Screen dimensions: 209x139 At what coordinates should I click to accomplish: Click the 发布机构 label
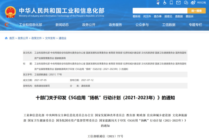point(28,86)
